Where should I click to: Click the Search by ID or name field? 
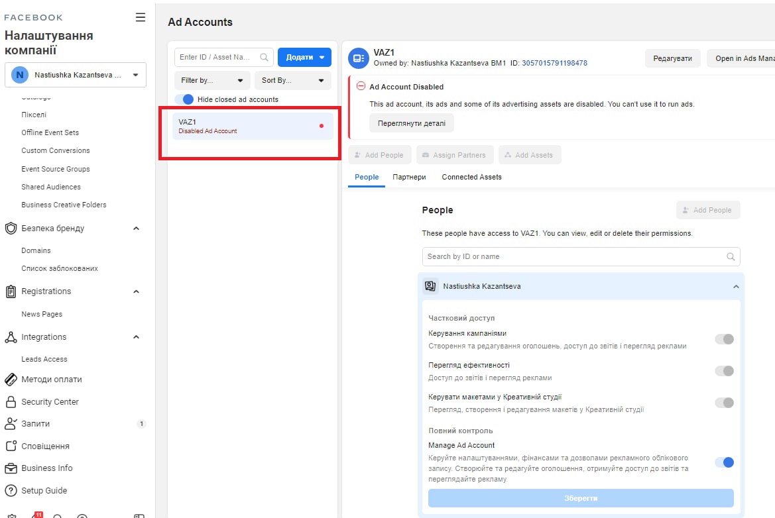(x=581, y=257)
